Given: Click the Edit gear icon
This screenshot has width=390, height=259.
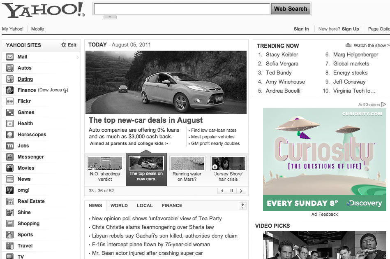Looking at the screenshot, I should [64, 45].
